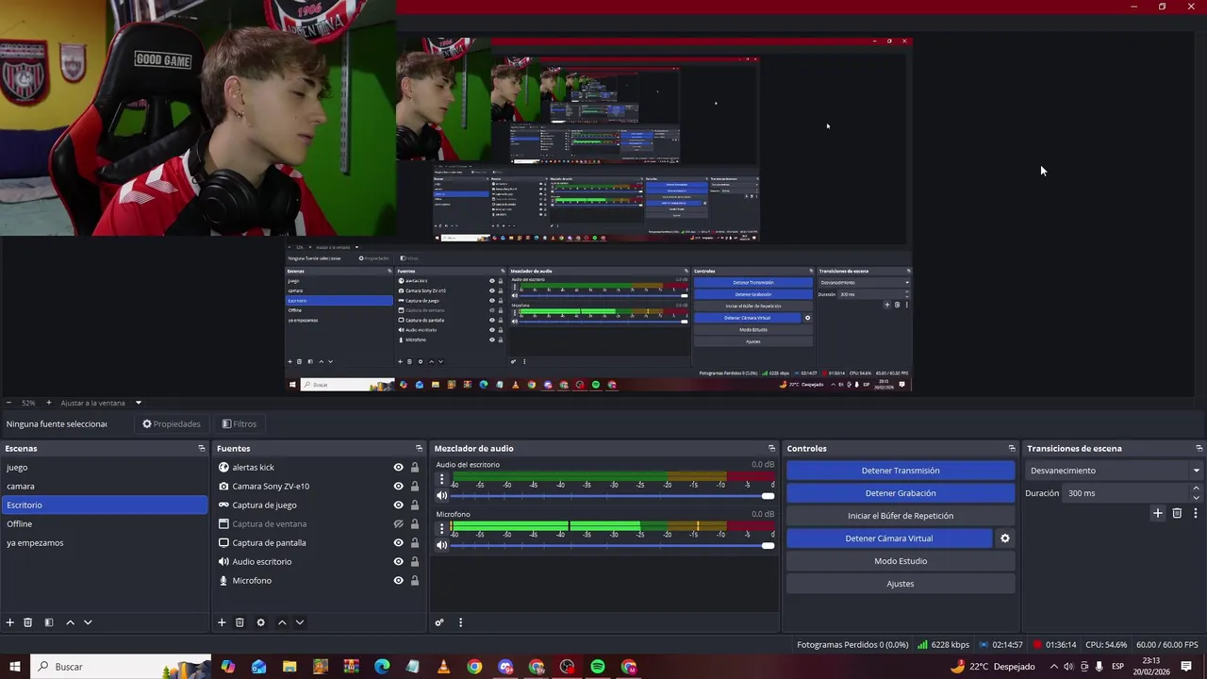Add a new scene with the plus icon

pyautogui.click(x=10, y=622)
